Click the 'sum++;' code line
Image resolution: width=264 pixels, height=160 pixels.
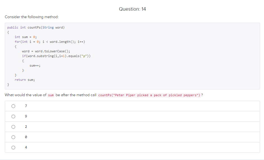click(x=35, y=65)
